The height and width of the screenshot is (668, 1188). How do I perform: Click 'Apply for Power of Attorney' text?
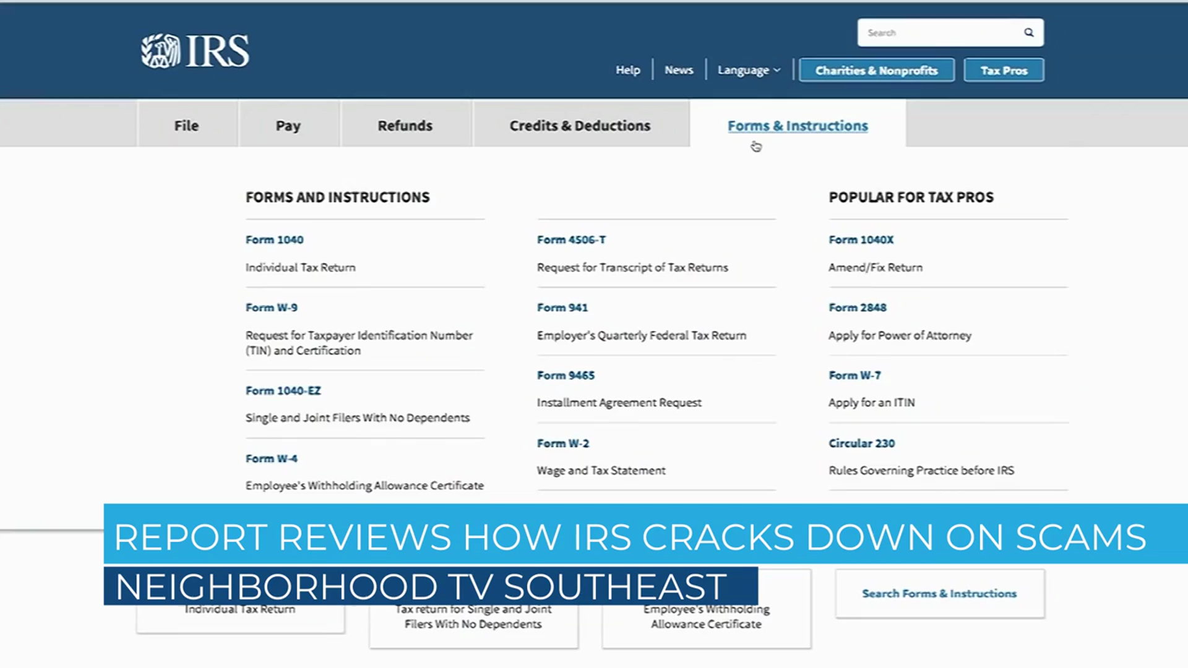900,336
